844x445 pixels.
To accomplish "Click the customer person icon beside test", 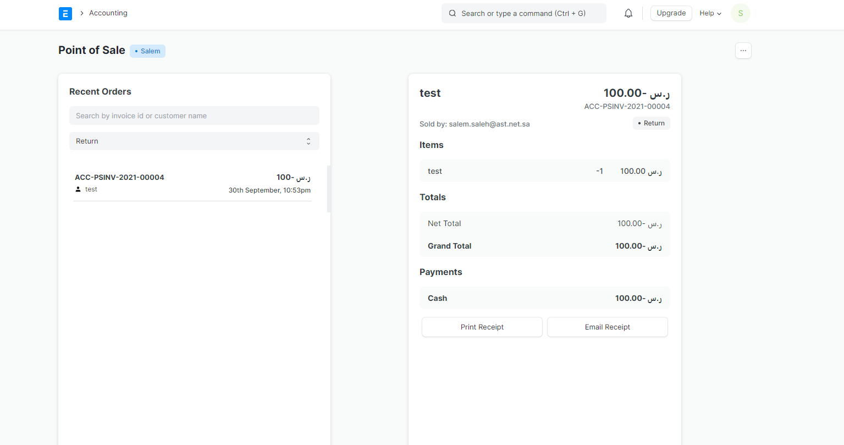I will pyautogui.click(x=78, y=189).
